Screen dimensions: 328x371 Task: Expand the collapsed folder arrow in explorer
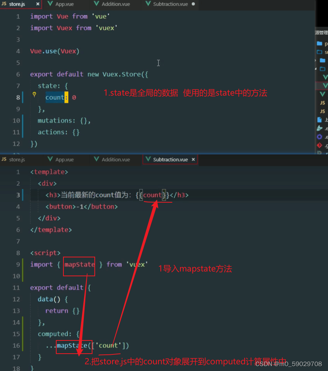coord(315,60)
